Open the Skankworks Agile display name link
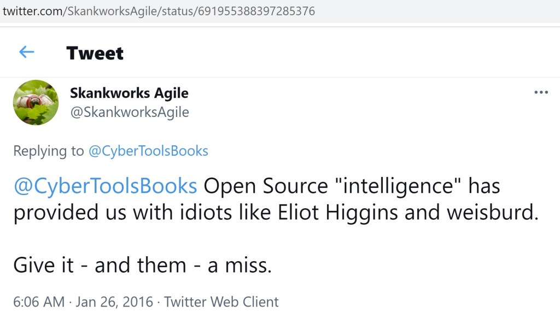The width and height of the screenshot is (560, 318). [129, 93]
